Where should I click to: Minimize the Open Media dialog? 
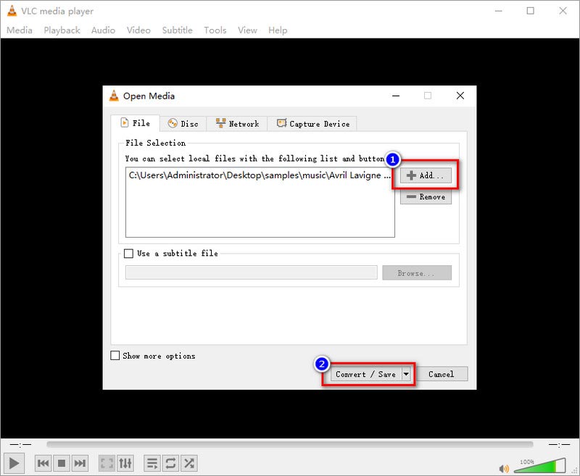click(x=396, y=96)
